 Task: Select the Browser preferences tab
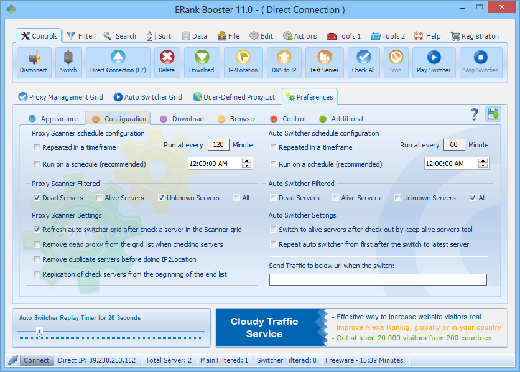(237, 119)
